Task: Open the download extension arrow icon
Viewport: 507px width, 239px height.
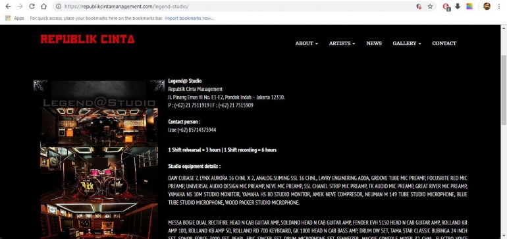Action: [458, 7]
